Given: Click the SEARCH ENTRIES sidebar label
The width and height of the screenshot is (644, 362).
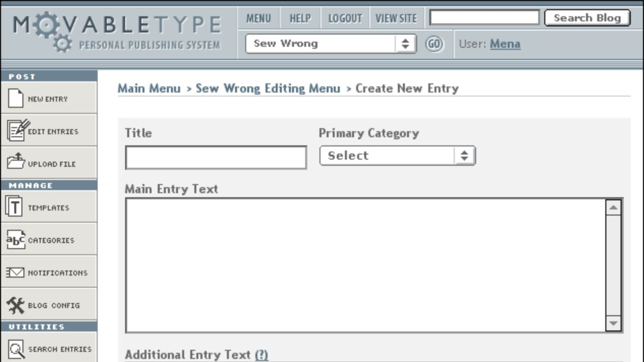Looking at the screenshot, I should tap(60, 349).
